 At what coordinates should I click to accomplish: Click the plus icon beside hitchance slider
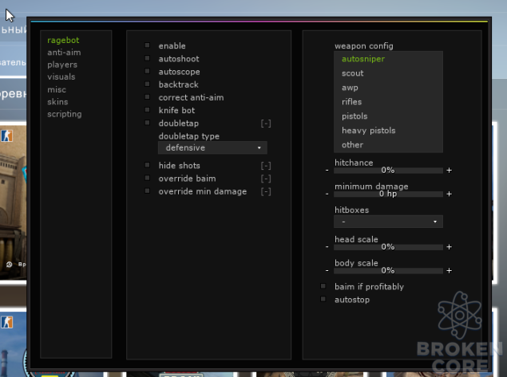pos(450,170)
